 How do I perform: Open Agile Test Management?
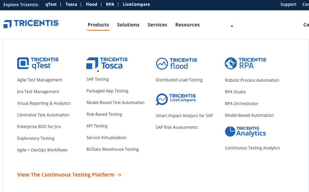[x=40, y=80]
